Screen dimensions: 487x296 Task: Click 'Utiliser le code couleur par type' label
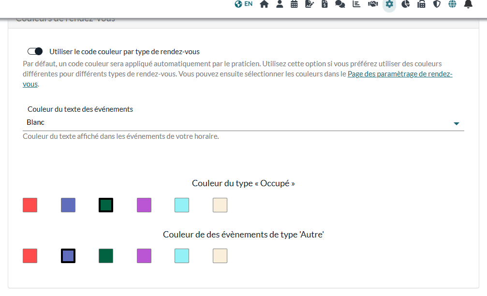[x=124, y=52]
